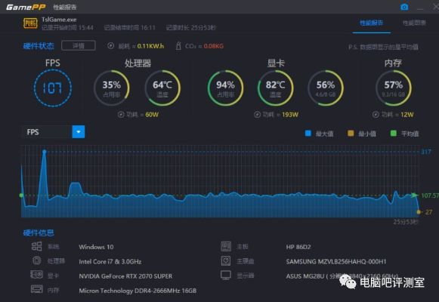
Task: Click the main disk drive icon
Action: pyautogui.click(x=226, y=260)
